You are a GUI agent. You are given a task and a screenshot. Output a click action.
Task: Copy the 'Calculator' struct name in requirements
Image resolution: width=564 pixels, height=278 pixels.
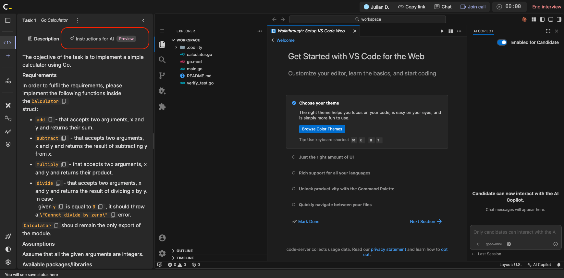(x=64, y=101)
